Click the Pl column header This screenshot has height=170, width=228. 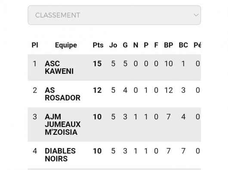click(35, 45)
